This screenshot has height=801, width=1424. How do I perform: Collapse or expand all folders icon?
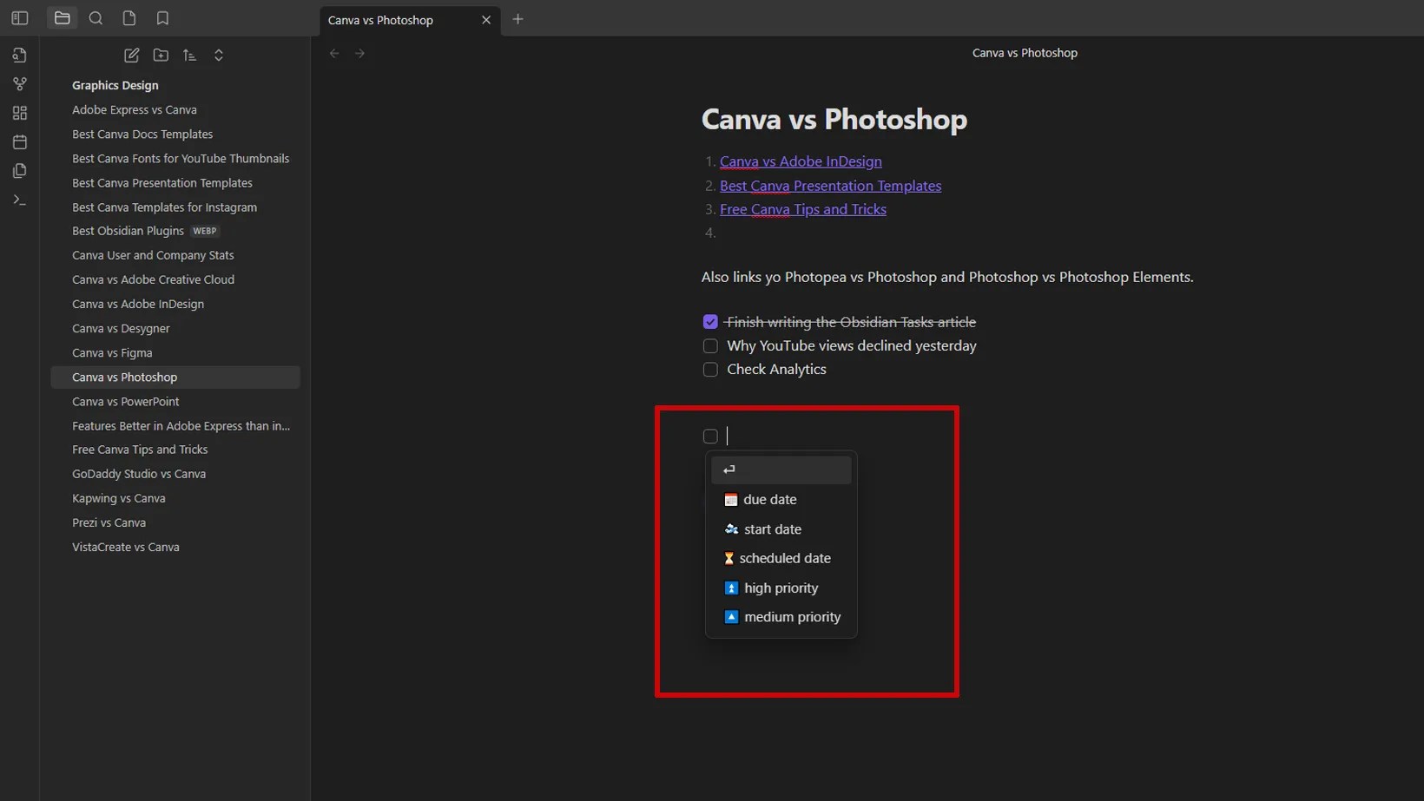219,56
